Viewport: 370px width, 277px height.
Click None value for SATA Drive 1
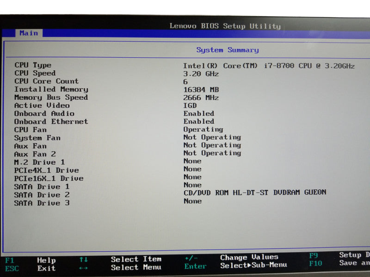point(192,185)
